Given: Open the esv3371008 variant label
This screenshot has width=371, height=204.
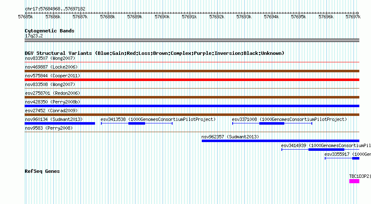Looking at the screenshot, I should pyautogui.click(x=289, y=119).
